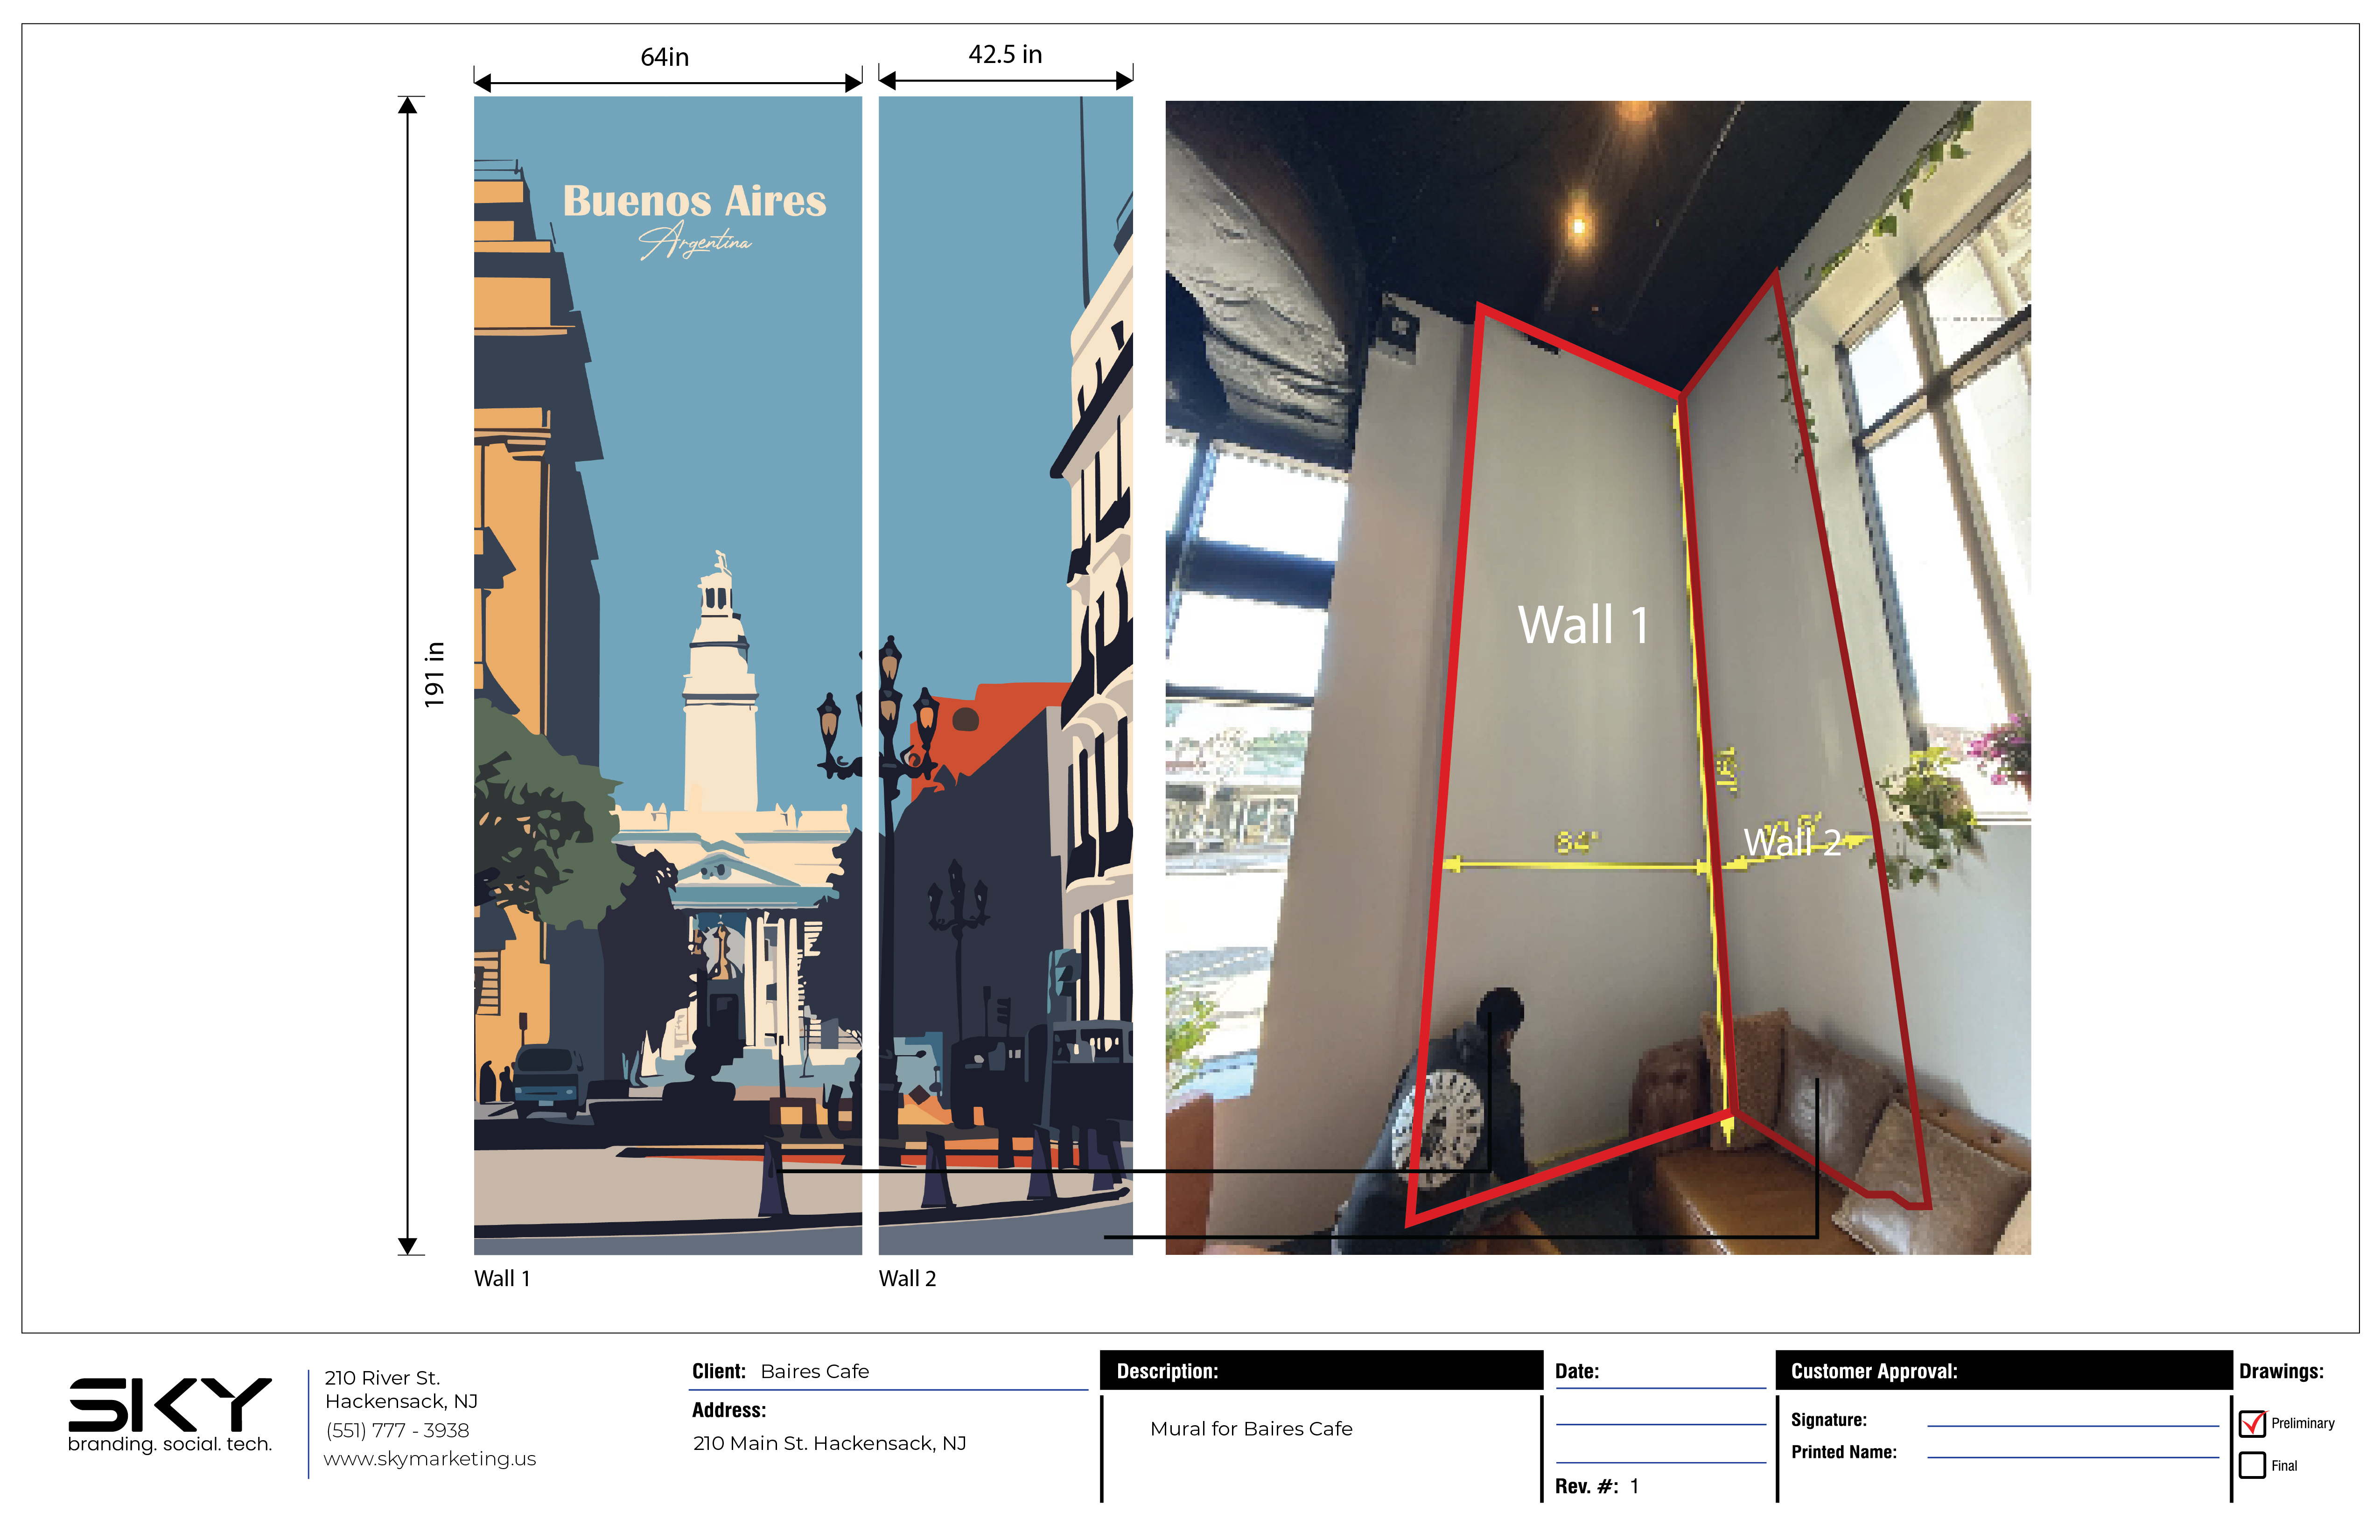Click the white Wall 1 label in photo

pos(1583,625)
